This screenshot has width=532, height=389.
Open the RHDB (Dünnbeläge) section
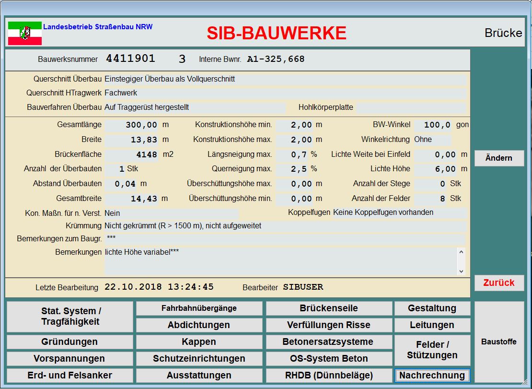pyautogui.click(x=329, y=376)
